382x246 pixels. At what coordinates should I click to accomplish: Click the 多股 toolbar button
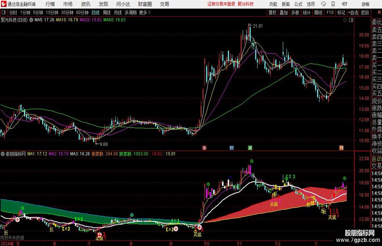295,13
